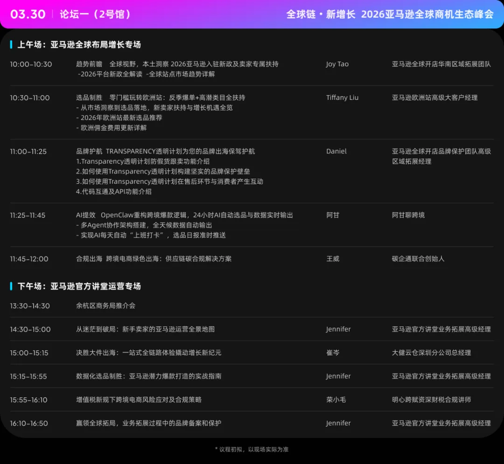The height and width of the screenshot is (464, 504).
Task: Select the 13:30-14:30 time slot
Action: 30,306
